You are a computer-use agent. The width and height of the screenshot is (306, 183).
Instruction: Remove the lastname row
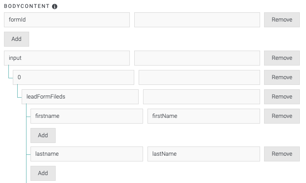[282, 154]
